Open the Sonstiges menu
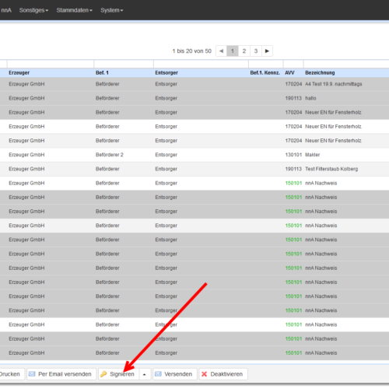Screen dimensions: 389x389 tap(33, 10)
